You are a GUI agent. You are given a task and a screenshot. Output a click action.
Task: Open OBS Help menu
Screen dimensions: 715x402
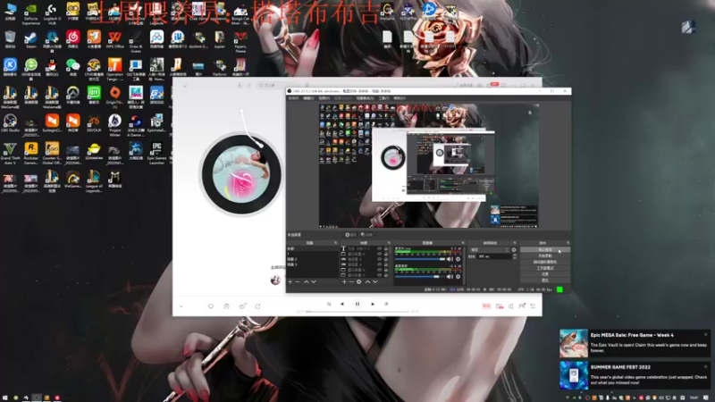click(x=399, y=98)
